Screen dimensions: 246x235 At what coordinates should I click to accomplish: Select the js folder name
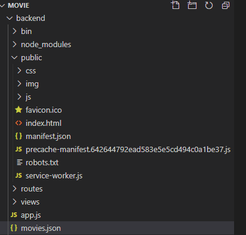pyautogui.click(x=28, y=97)
